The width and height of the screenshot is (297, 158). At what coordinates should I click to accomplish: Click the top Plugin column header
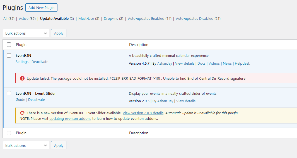click(21, 45)
